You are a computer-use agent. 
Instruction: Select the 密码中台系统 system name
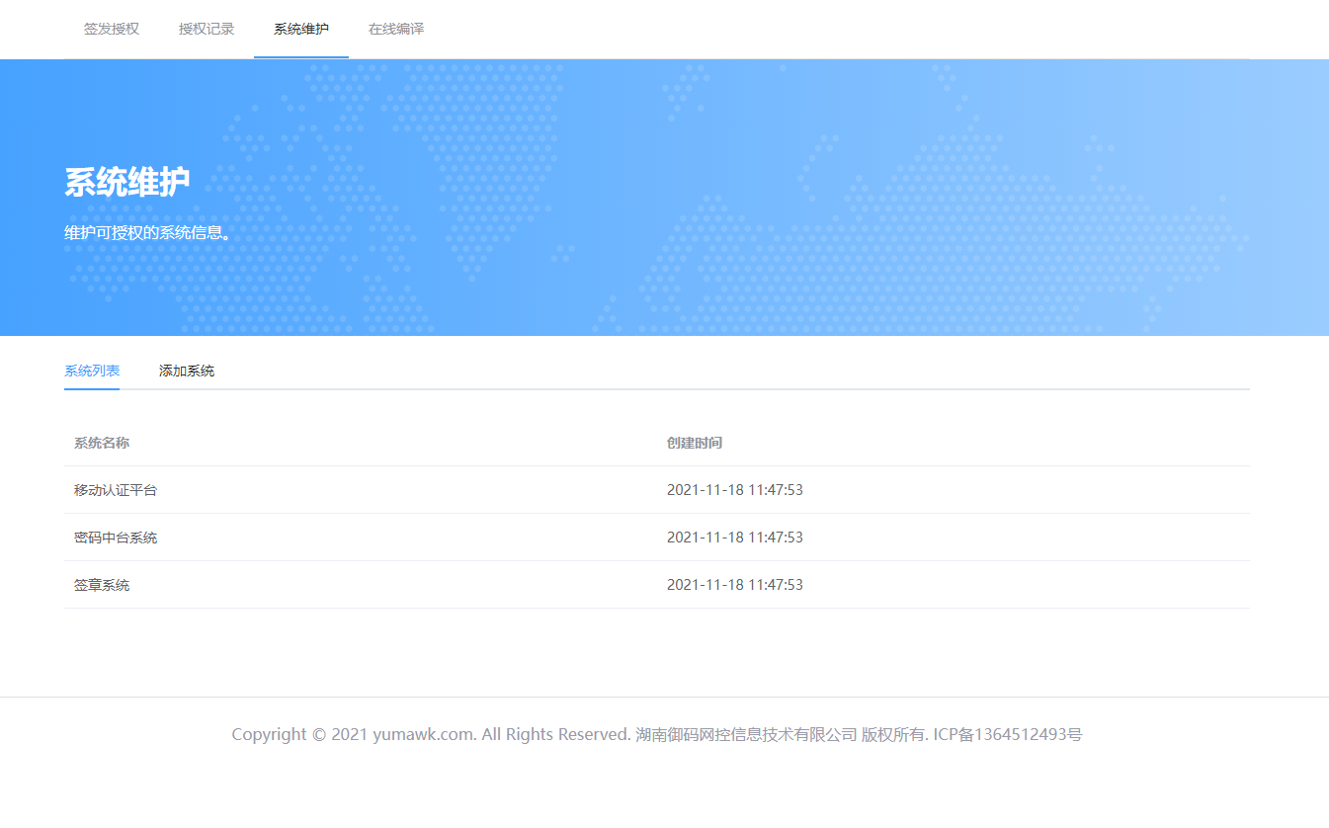(116, 538)
